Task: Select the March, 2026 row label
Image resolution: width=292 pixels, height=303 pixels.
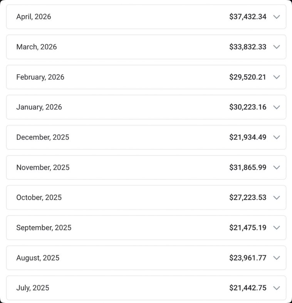Action: (37, 47)
